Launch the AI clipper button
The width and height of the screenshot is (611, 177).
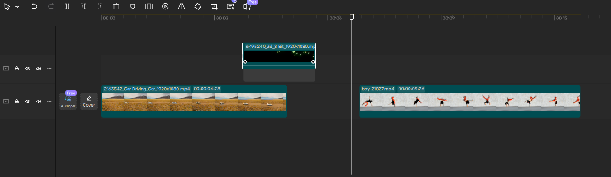[68, 102]
